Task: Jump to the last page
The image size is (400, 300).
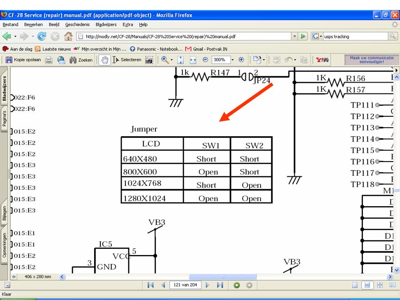Action: pos(220,285)
